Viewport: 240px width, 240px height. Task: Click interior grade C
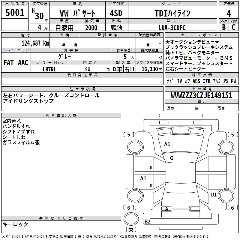tap(233, 27)
